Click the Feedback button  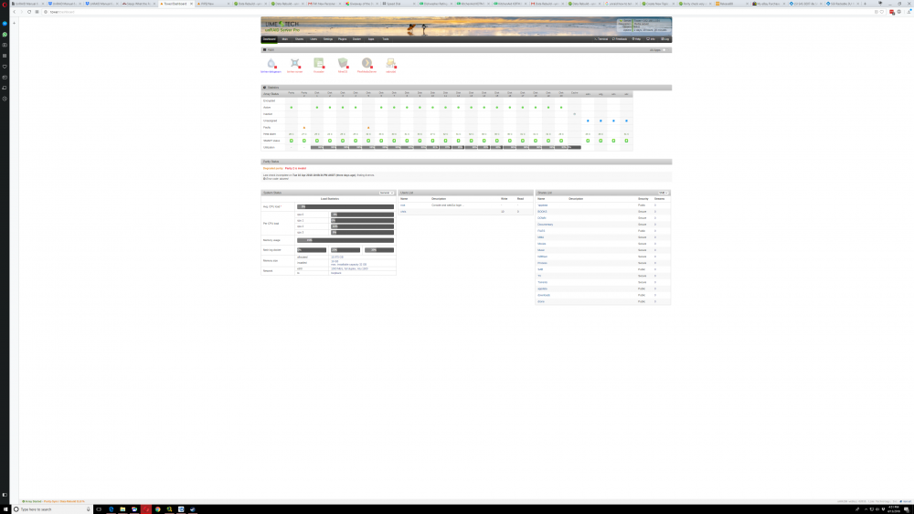click(x=620, y=39)
